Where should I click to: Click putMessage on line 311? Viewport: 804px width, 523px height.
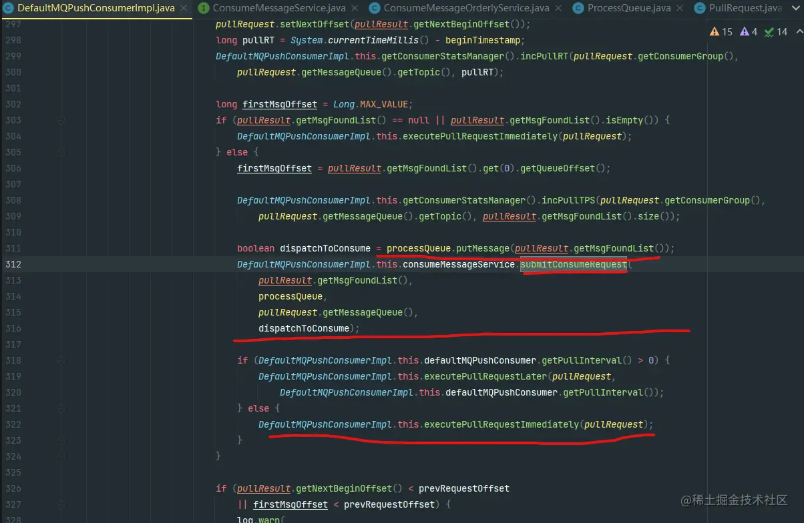point(483,248)
